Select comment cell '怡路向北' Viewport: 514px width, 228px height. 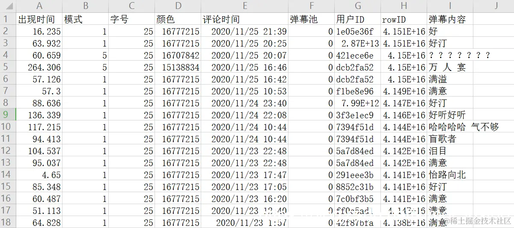[450, 175]
